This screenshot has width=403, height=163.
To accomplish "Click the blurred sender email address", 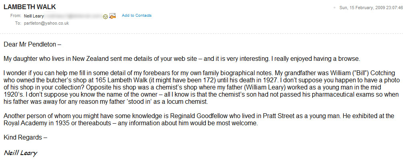I will pyautogui.click(x=73, y=16).
